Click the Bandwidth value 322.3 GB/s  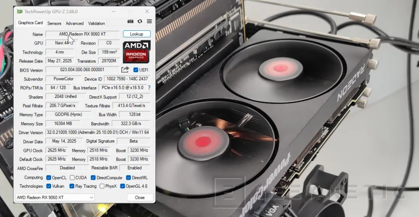pyautogui.click(x=131, y=124)
